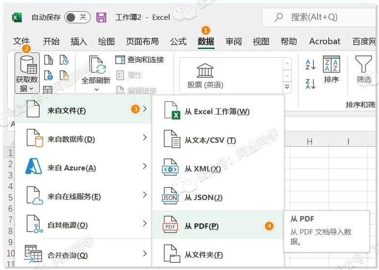
Task: Click the From Text/CSV small ribbon icon
Action: tap(48, 60)
